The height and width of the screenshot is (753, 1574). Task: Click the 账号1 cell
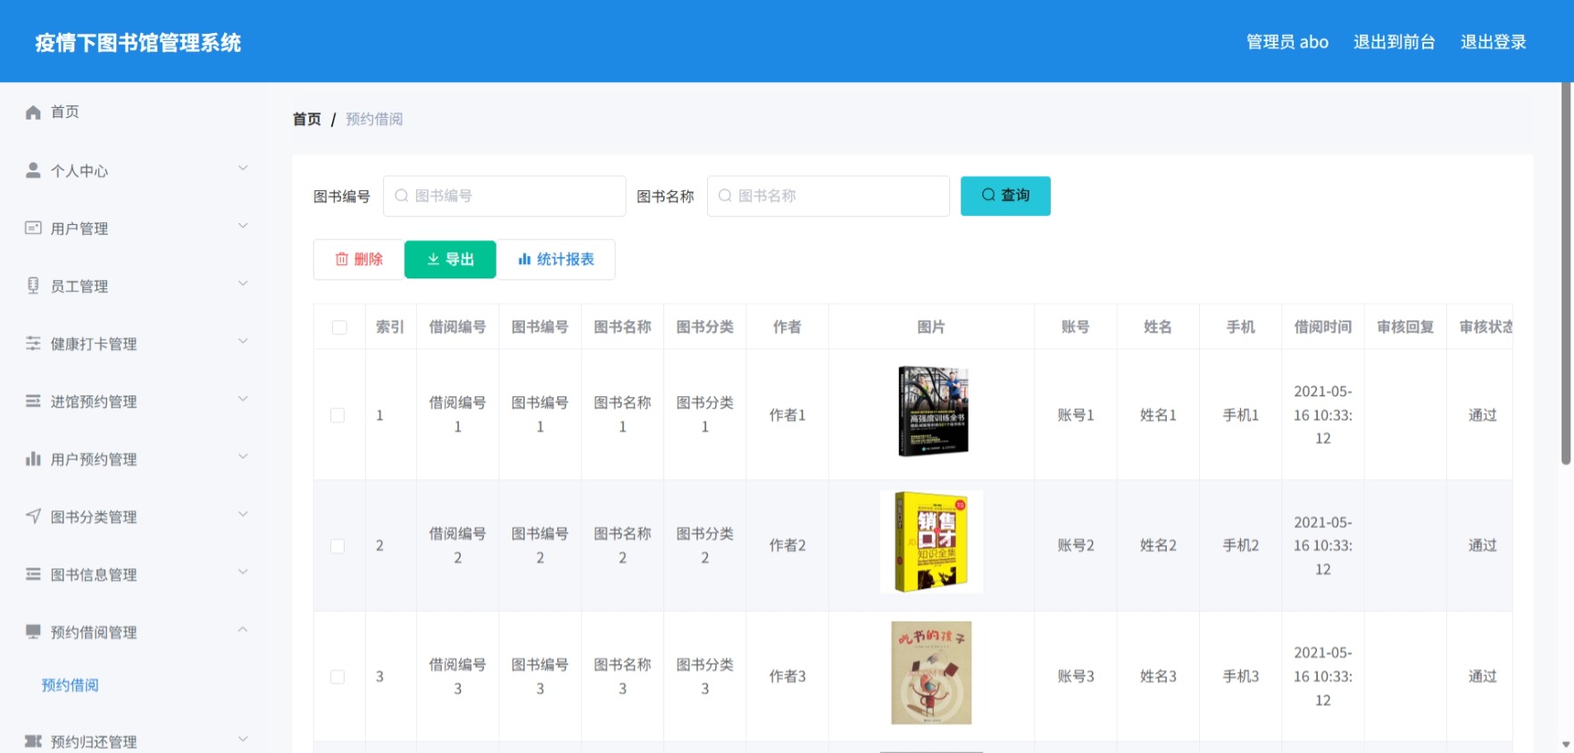click(x=1076, y=415)
